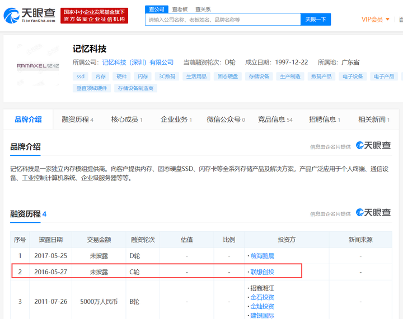Click the 记忆科技 brand title
The height and width of the screenshot is (319, 403).
[x=90, y=49]
